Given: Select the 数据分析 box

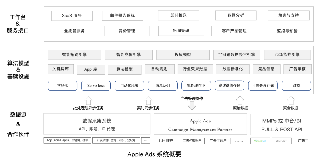Looking at the screenshot, I should tap(236, 15).
